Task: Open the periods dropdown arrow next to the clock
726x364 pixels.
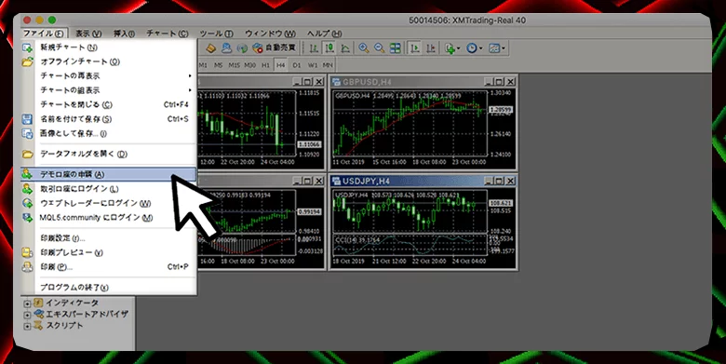Action: [x=481, y=48]
